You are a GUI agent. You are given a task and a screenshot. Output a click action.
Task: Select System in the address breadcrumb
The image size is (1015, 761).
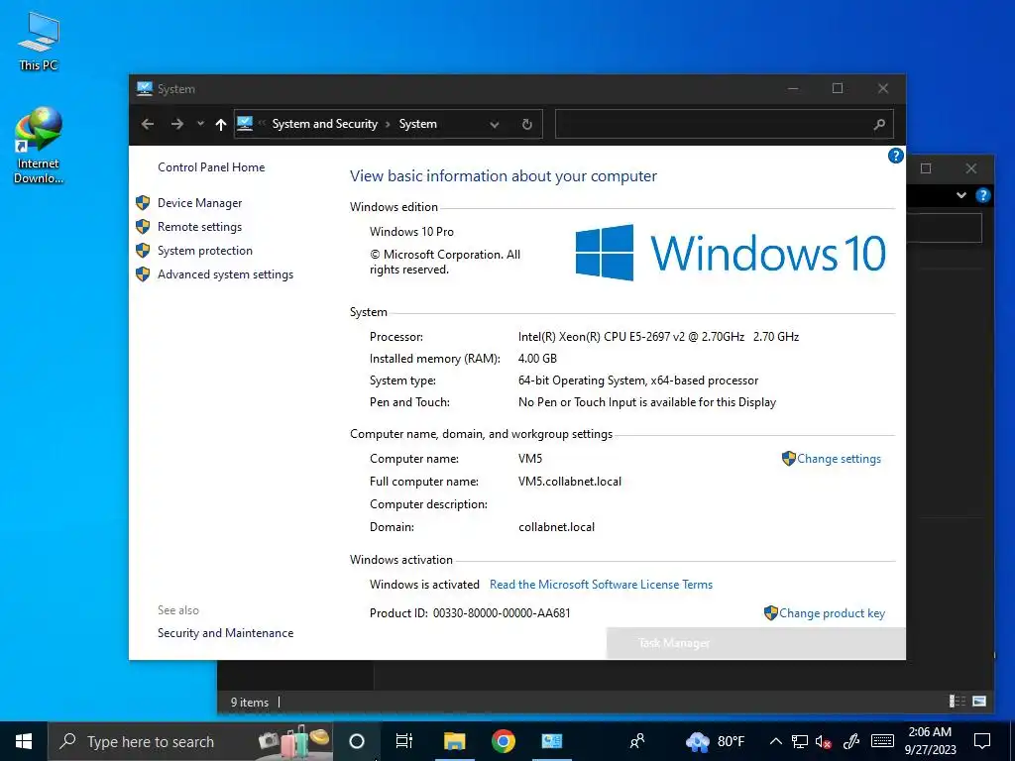pos(417,124)
